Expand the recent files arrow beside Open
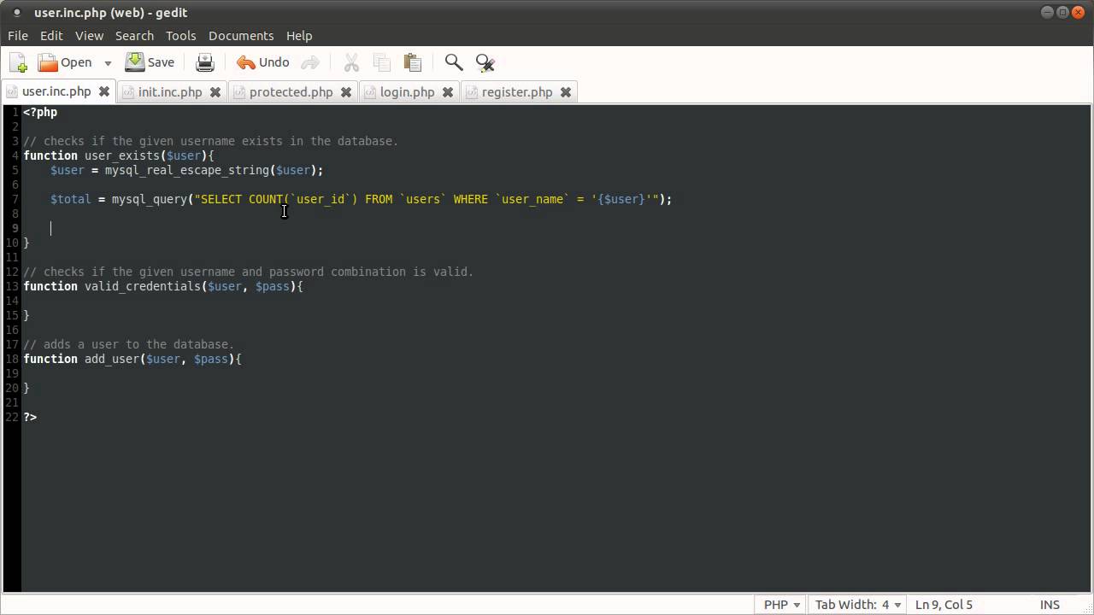This screenshot has height=615, width=1094. click(108, 62)
